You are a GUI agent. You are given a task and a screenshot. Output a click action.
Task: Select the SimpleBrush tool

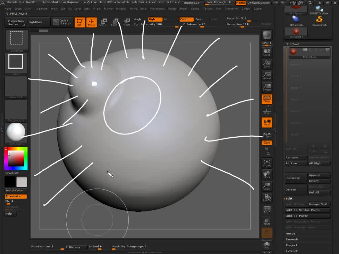(x=319, y=21)
